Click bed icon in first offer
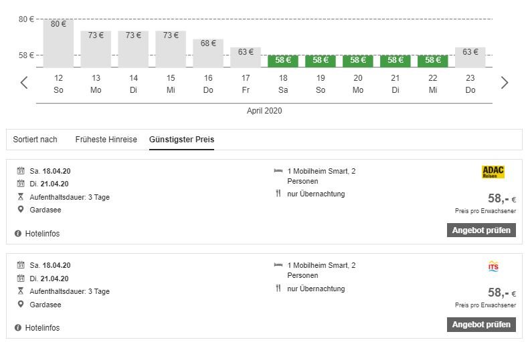528x344 pixels. (278, 171)
